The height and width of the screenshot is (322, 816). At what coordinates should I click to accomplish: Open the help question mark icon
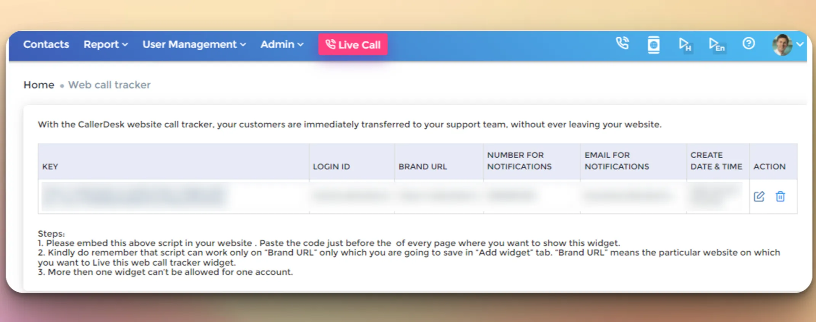click(749, 43)
